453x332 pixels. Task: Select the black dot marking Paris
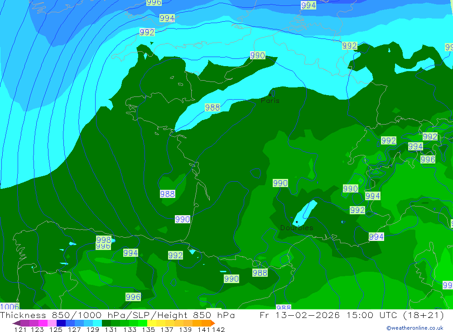(270, 95)
